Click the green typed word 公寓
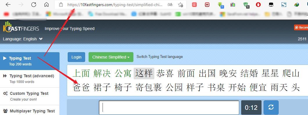This screenshot has height=115, width=308. (x=123, y=73)
